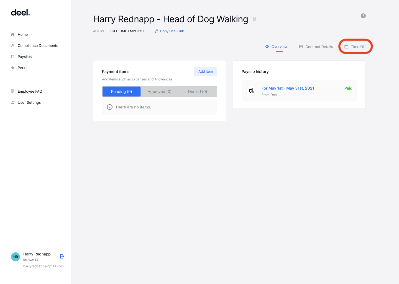The width and height of the screenshot is (399, 284).
Task: Click the Payslips document icon
Action: tap(13, 57)
